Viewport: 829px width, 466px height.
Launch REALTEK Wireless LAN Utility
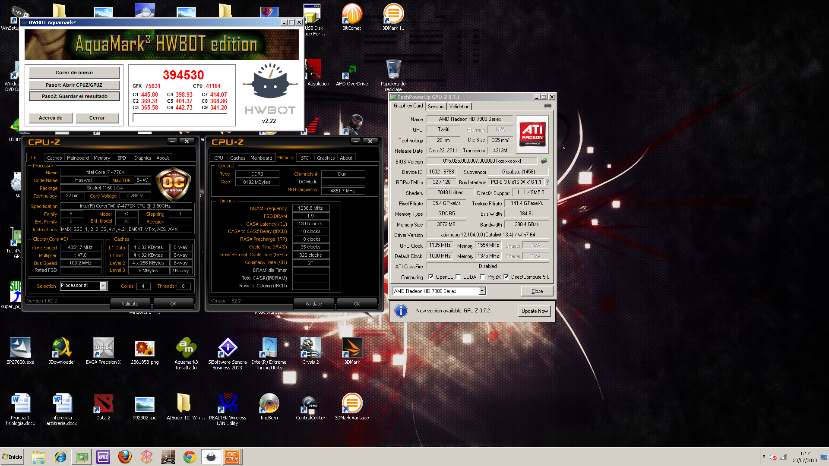pyautogui.click(x=228, y=409)
